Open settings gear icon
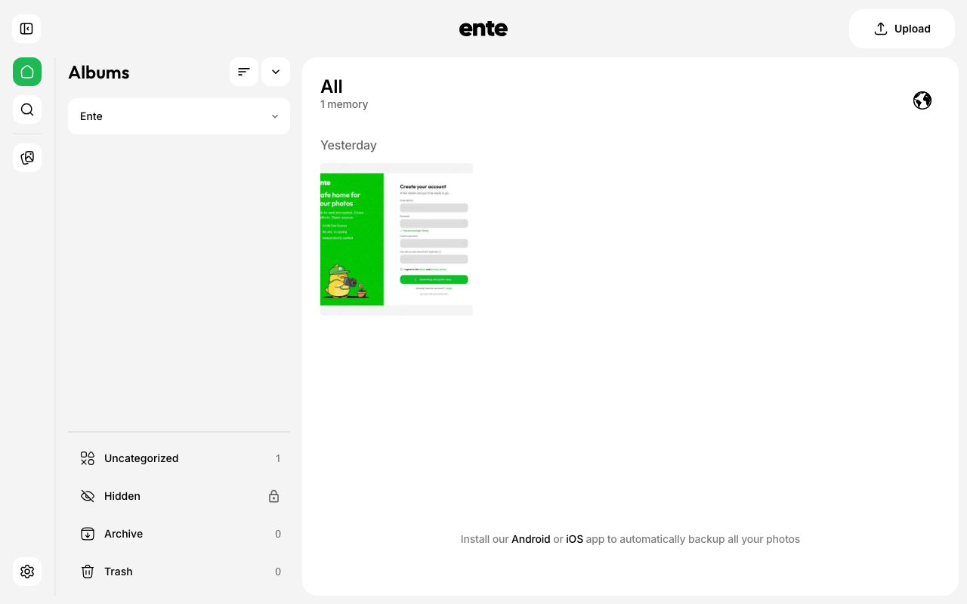 pos(27,572)
